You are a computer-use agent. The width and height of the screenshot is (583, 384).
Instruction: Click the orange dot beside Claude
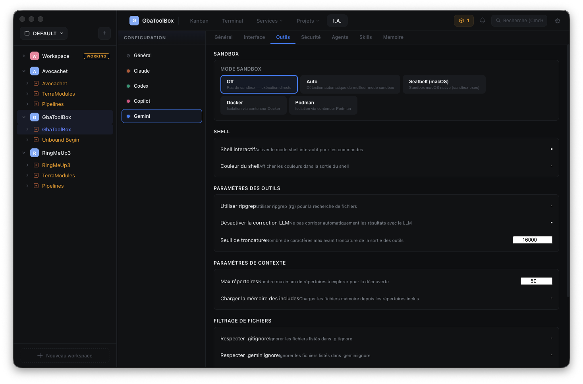point(128,71)
